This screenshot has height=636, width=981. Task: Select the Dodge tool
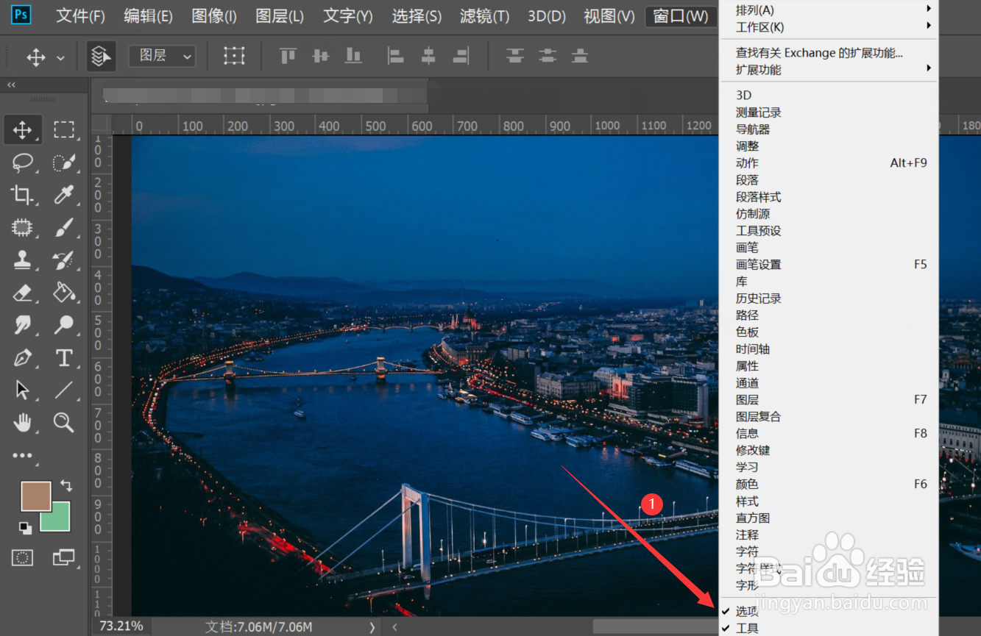pyautogui.click(x=64, y=324)
